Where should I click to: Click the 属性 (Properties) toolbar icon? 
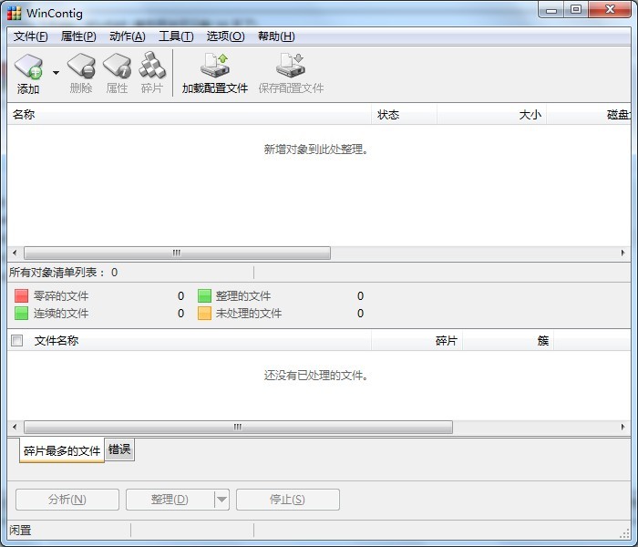pos(117,67)
